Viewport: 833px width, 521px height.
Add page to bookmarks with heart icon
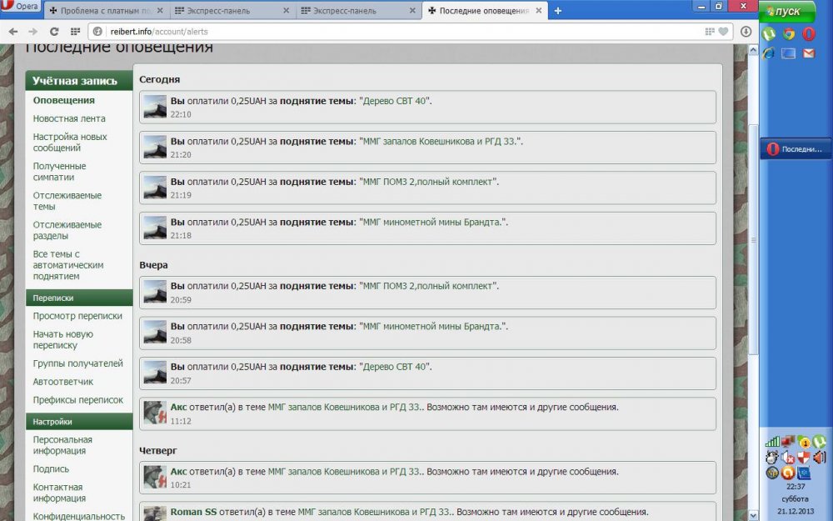point(723,32)
